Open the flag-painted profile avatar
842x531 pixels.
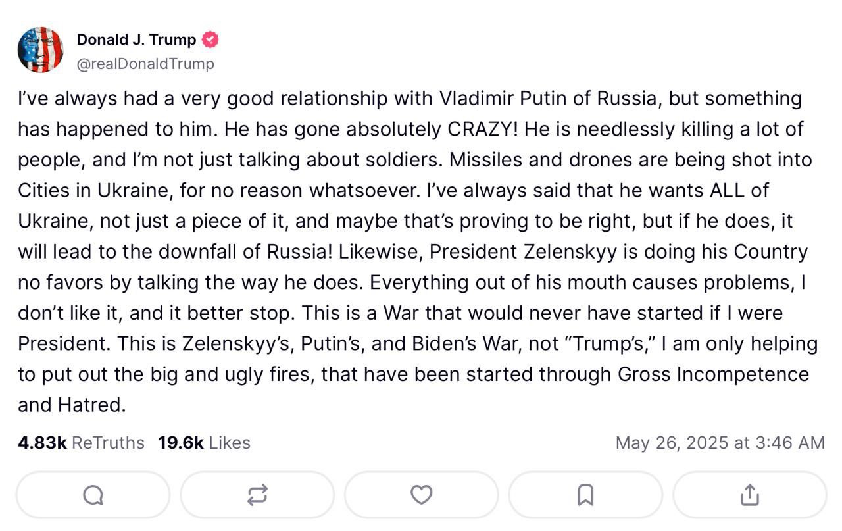point(40,50)
